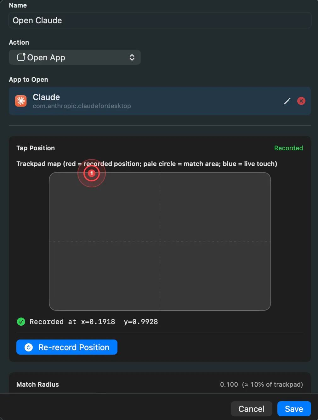Click the Re-record Position button
Screen dimensions: 318x420
tap(67, 347)
